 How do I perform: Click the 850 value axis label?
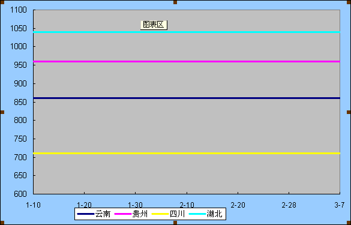click(20, 102)
